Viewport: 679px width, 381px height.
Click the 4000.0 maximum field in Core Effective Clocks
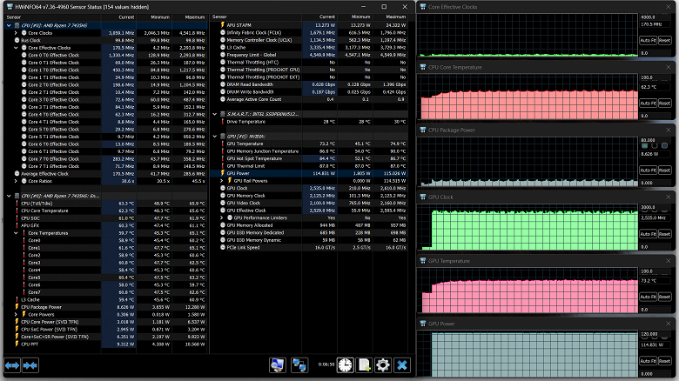pos(655,17)
